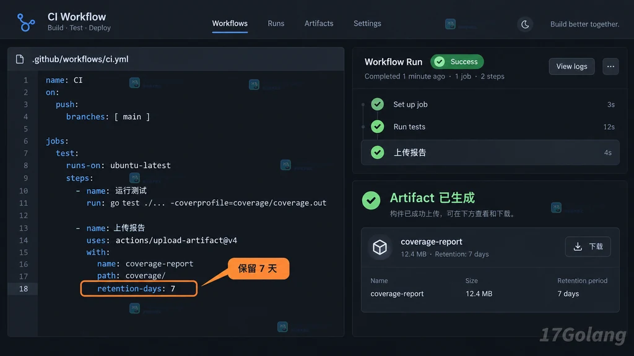
Task: Click the Completed 1 minute ago text
Action: (404, 76)
